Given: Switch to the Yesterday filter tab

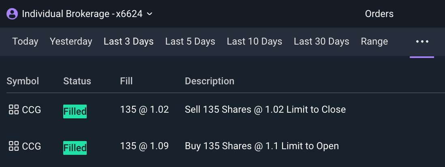Looking at the screenshot, I should pos(71,41).
